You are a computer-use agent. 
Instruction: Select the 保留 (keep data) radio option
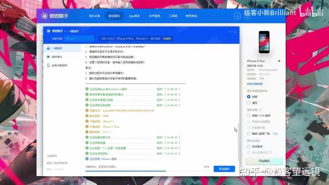[x=249, y=97]
